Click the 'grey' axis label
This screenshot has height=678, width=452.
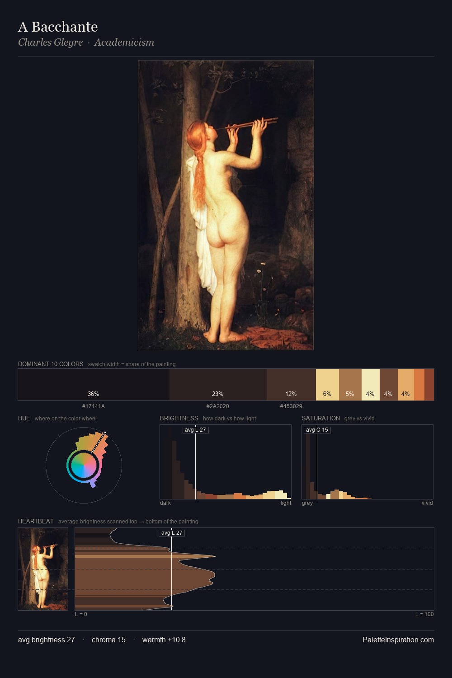[x=307, y=503]
